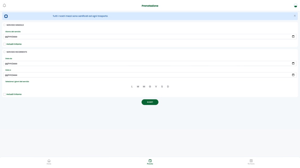Screen dimensions: 300x168
Task: Toggle the D (Sunday) day selector
Action: [x=168, y=87]
